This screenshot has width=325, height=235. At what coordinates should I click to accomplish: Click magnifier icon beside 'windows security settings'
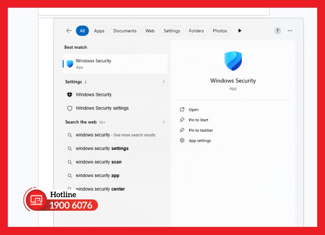tap(70, 149)
